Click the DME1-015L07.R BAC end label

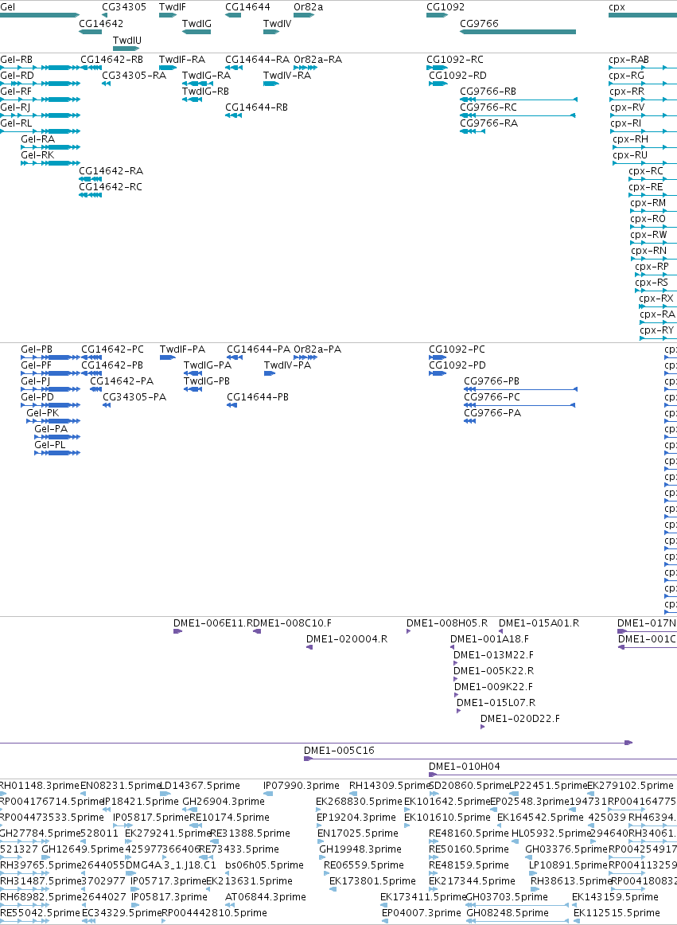496,703
